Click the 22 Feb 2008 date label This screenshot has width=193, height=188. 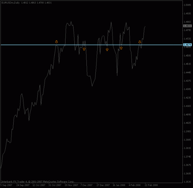click(151, 185)
